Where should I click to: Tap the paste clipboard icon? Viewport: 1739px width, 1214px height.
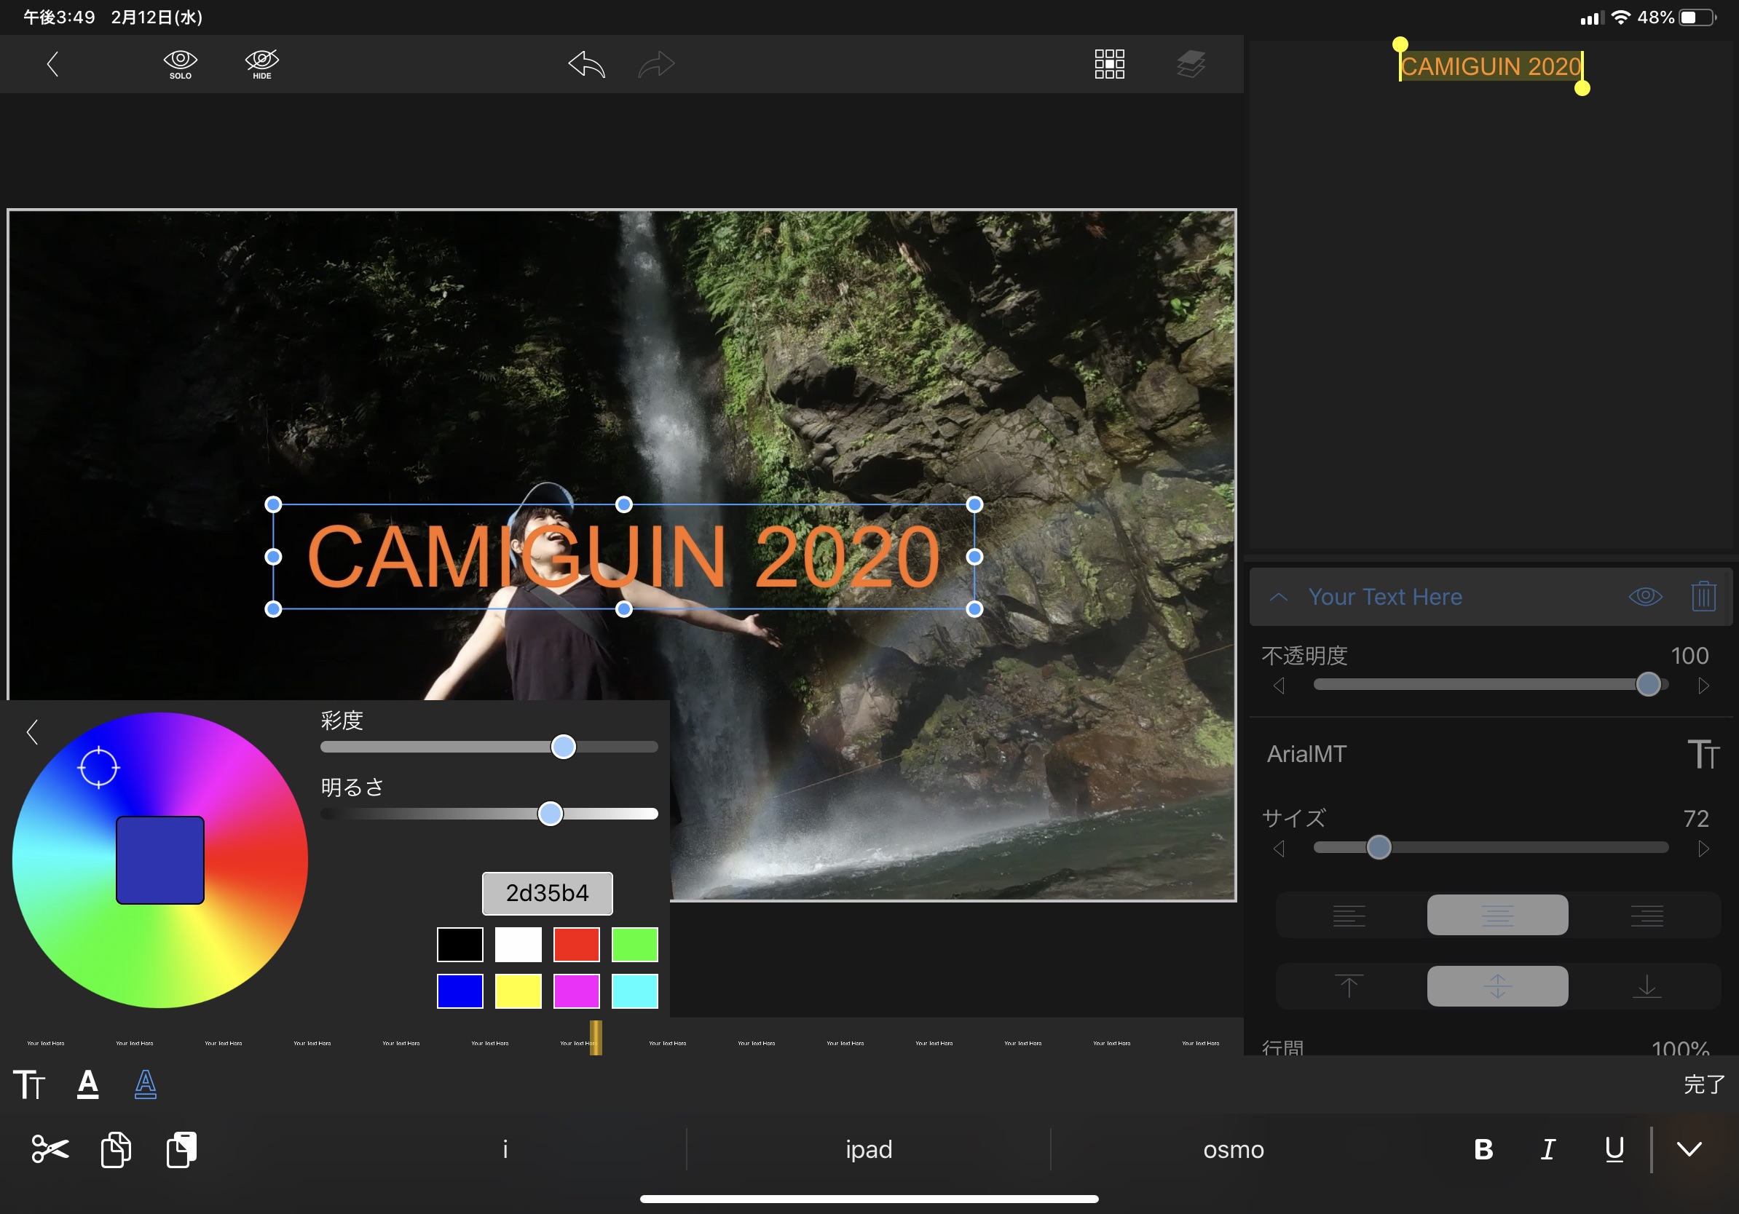pos(182,1149)
